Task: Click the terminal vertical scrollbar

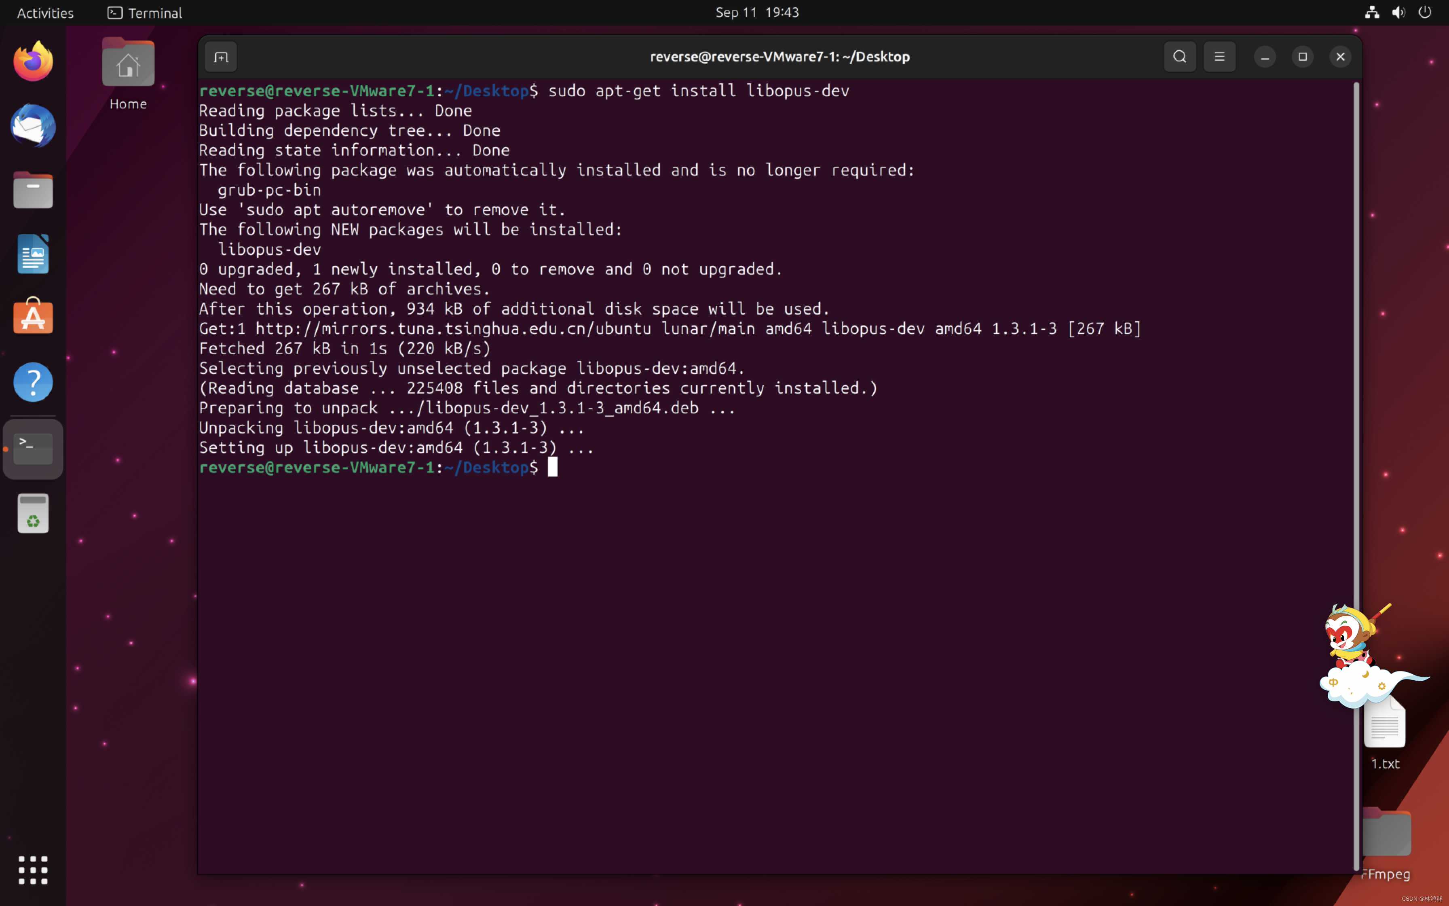Action: pos(1356,476)
